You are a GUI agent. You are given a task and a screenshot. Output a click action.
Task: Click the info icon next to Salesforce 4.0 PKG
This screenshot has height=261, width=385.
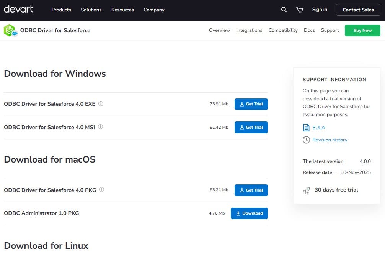(x=101, y=189)
